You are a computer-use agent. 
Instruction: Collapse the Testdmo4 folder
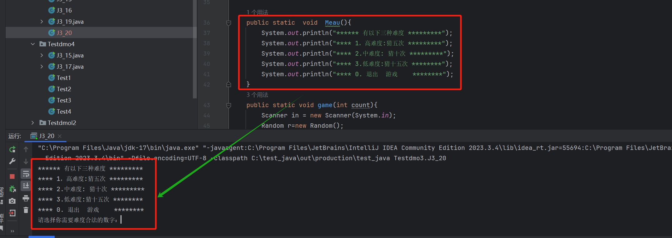click(33, 44)
